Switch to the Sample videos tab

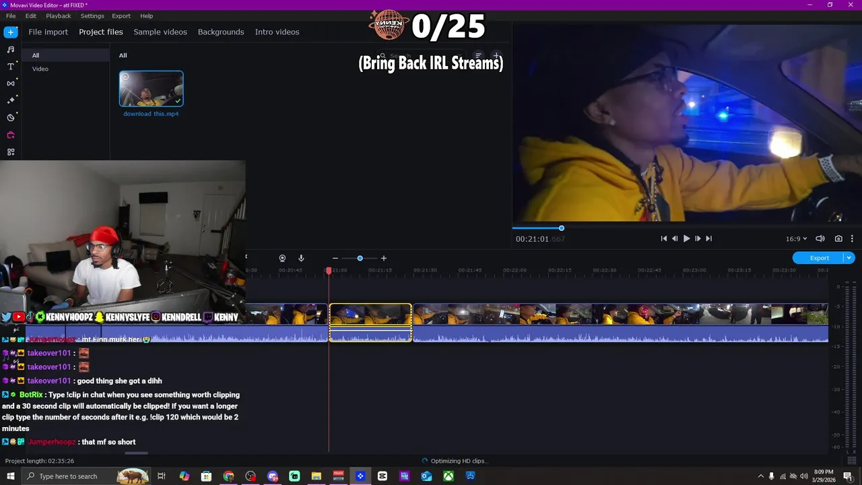coord(160,32)
